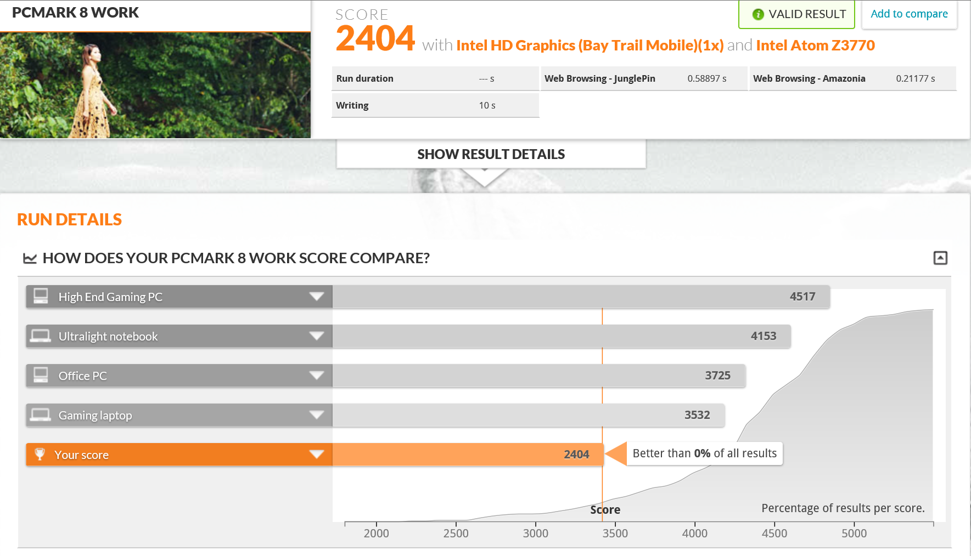Expand the Office PC dropdown arrow

point(316,376)
